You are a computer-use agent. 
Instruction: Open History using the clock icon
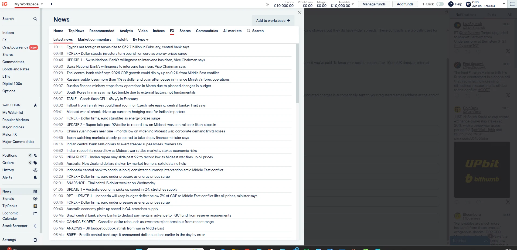click(x=35, y=170)
